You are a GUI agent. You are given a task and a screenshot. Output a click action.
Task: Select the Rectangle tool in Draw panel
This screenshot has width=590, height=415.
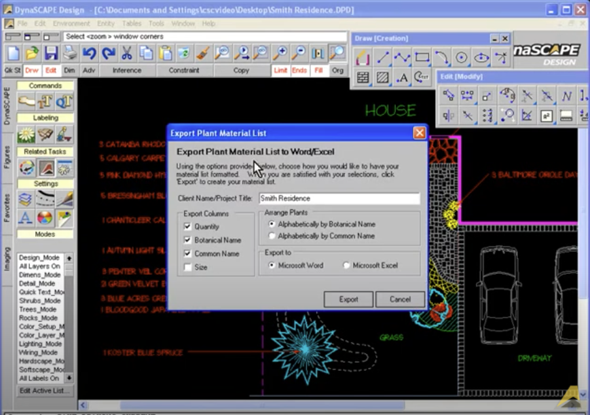click(422, 58)
